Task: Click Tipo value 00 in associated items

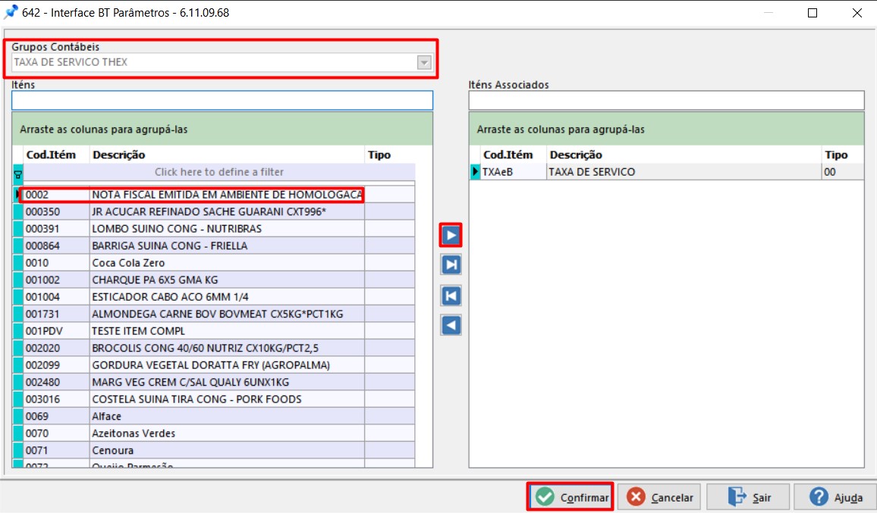Action: coord(842,172)
